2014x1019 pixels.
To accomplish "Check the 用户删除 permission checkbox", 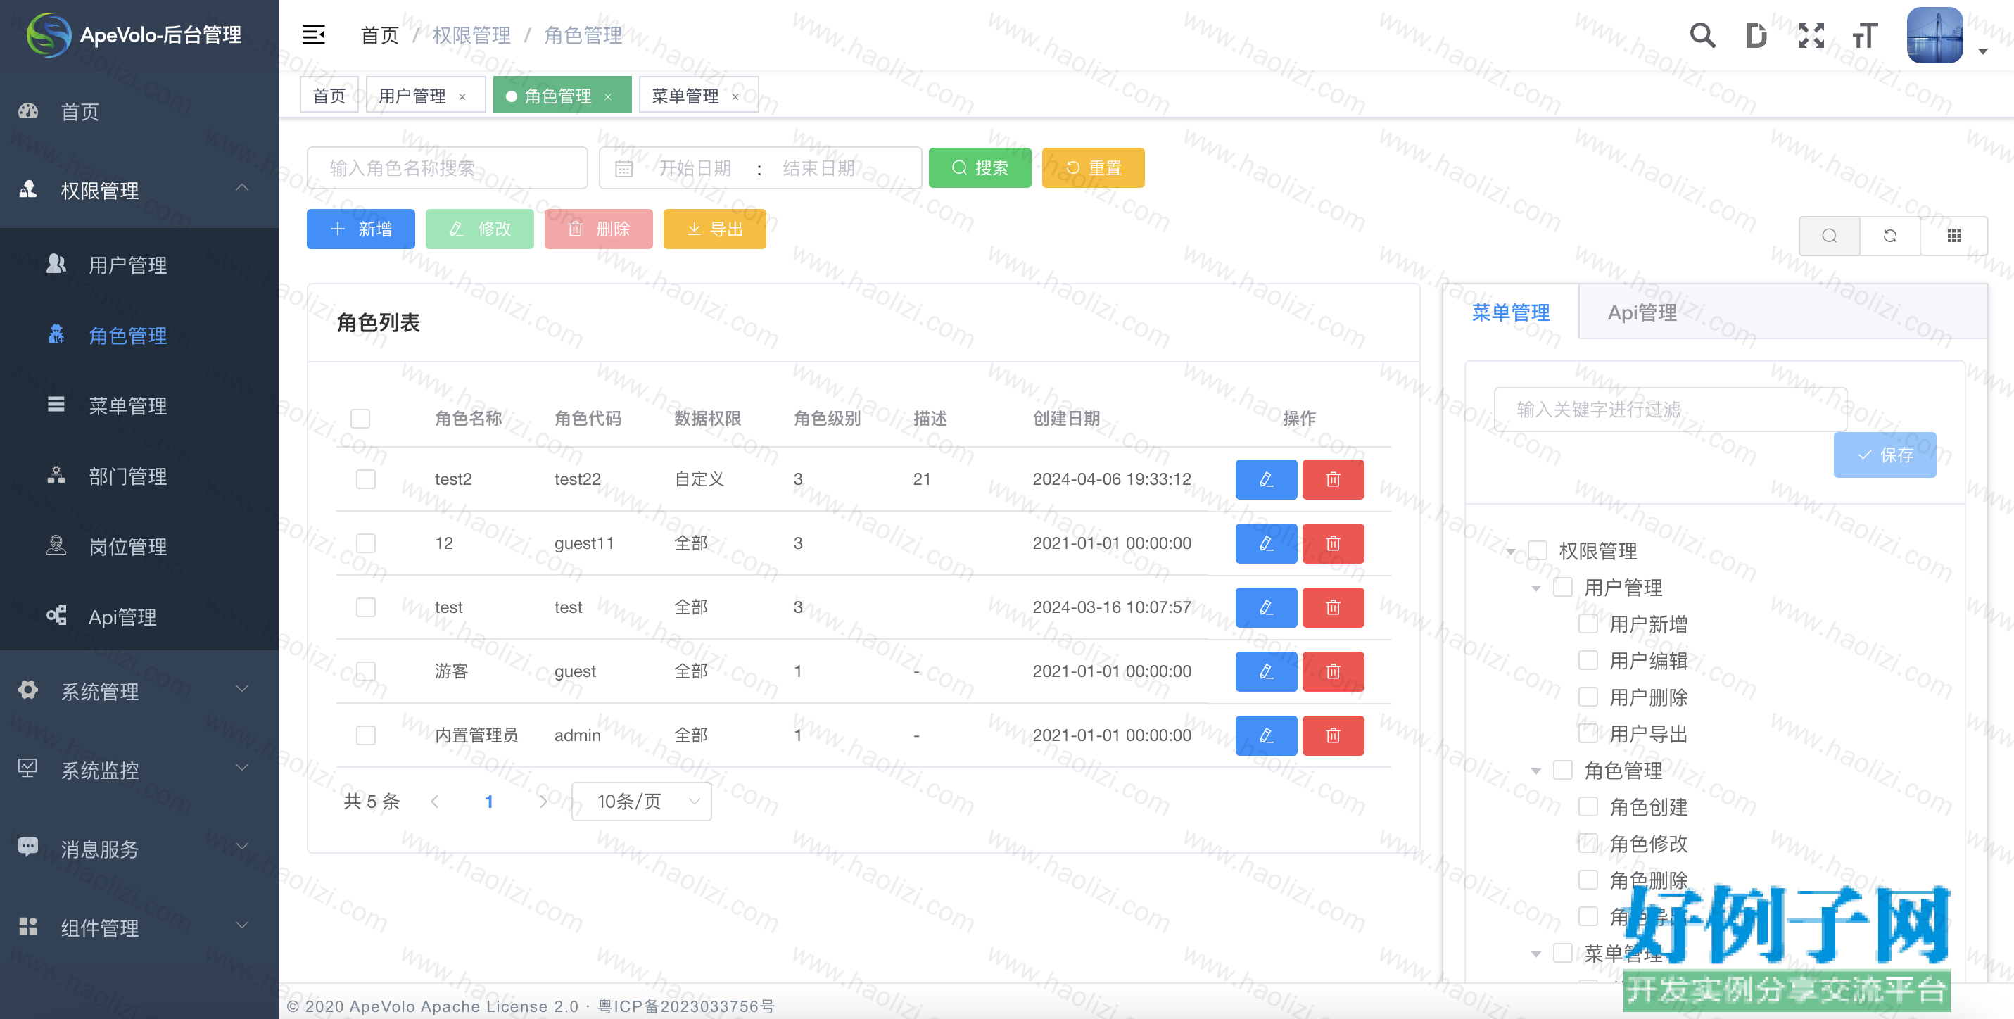I will click(x=1588, y=696).
